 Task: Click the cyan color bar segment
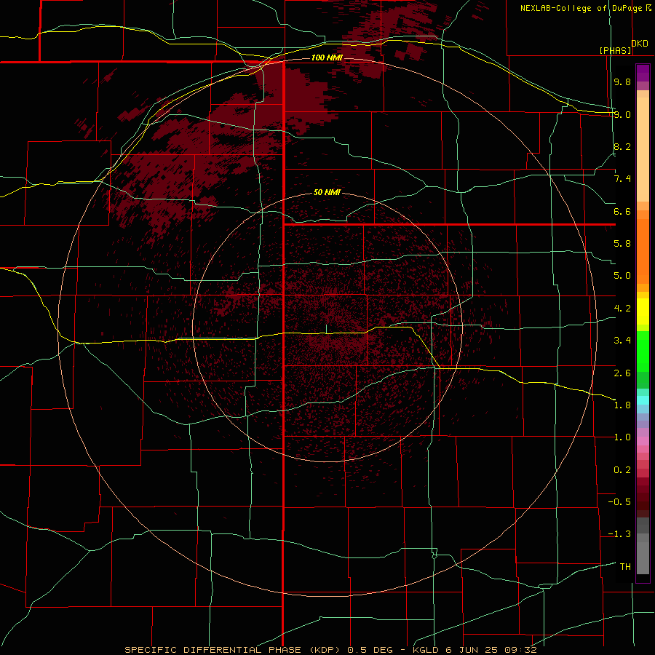(643, 400)
